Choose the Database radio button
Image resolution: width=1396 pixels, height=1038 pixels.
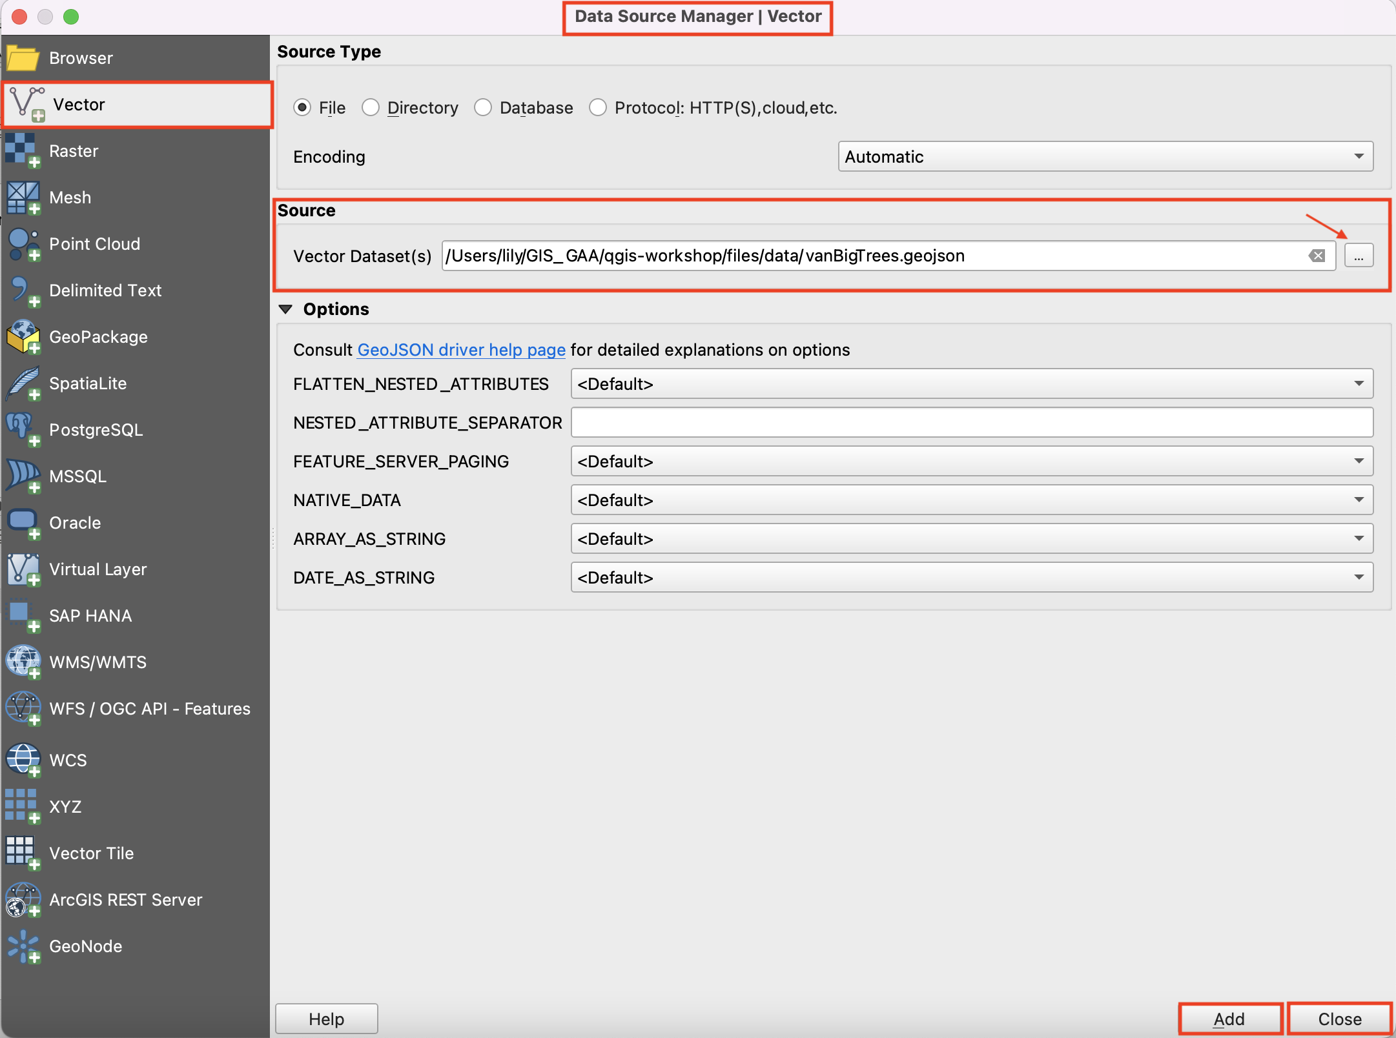(x=483, y=107)
